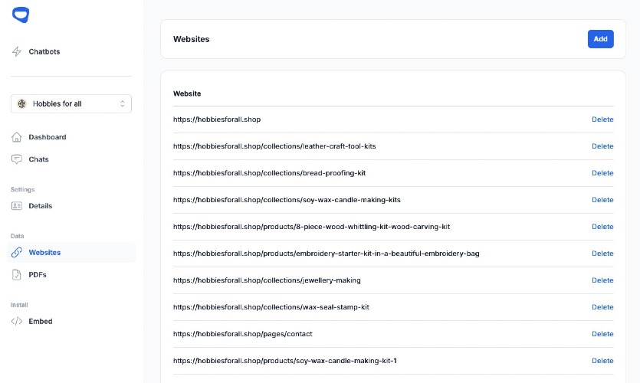Click the PDFs document icon

click(17, 275)
